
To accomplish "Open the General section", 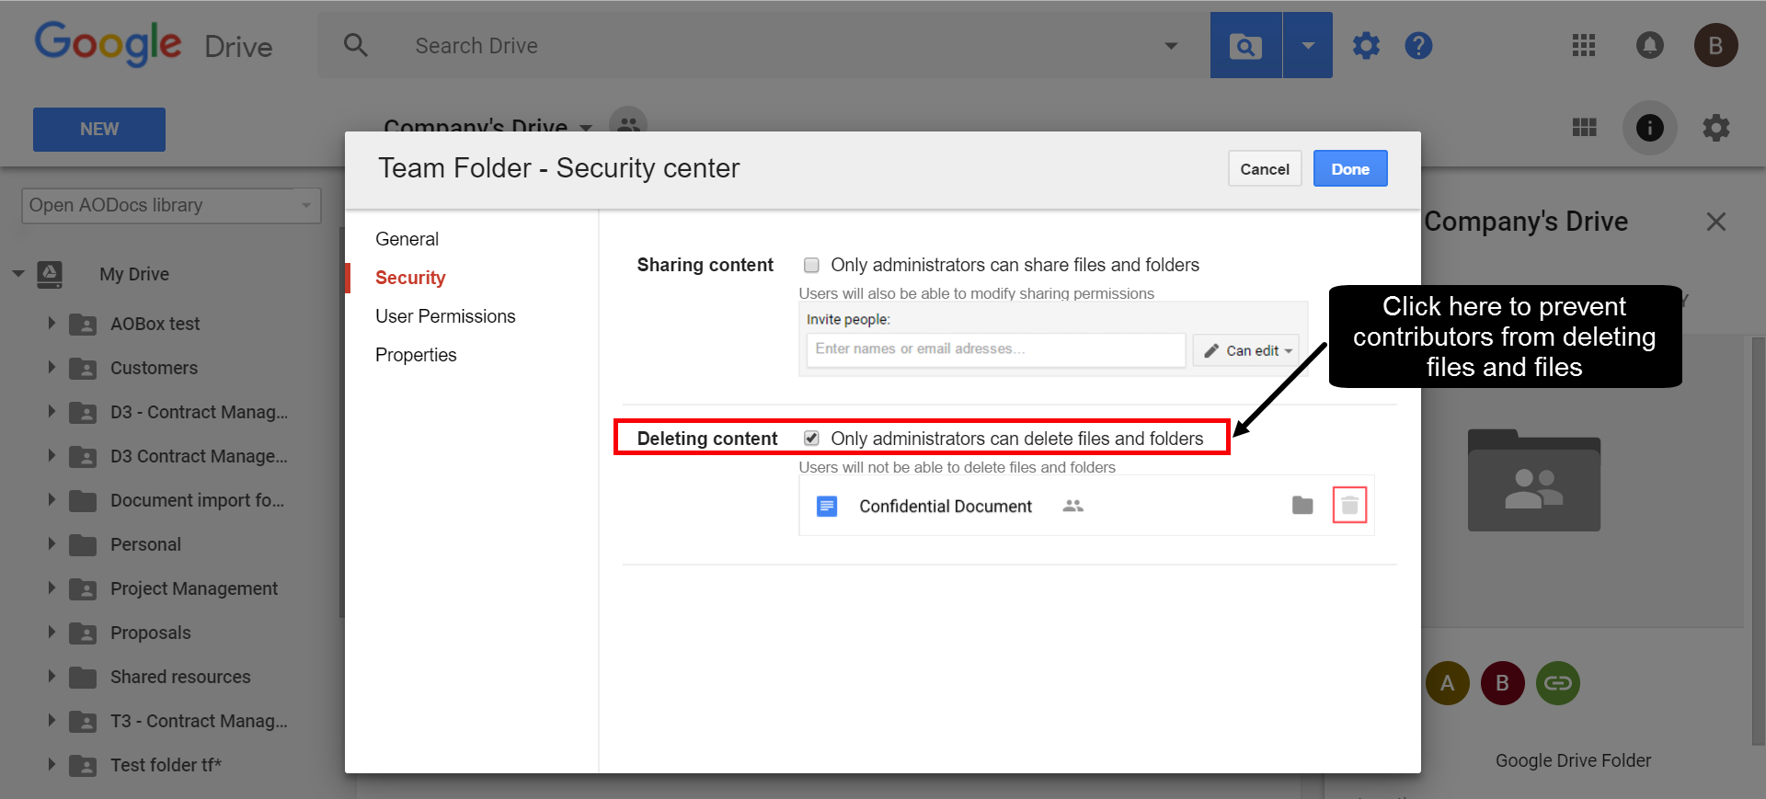I will [407, 239].
